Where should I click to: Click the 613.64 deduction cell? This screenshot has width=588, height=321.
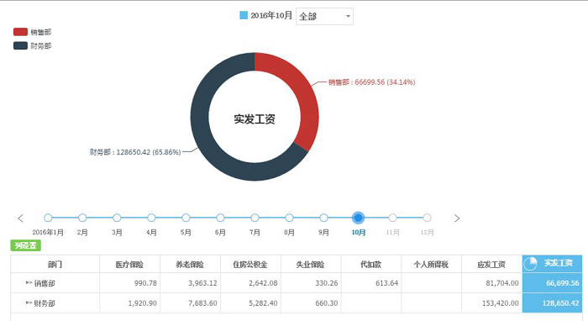pos(371,283)
